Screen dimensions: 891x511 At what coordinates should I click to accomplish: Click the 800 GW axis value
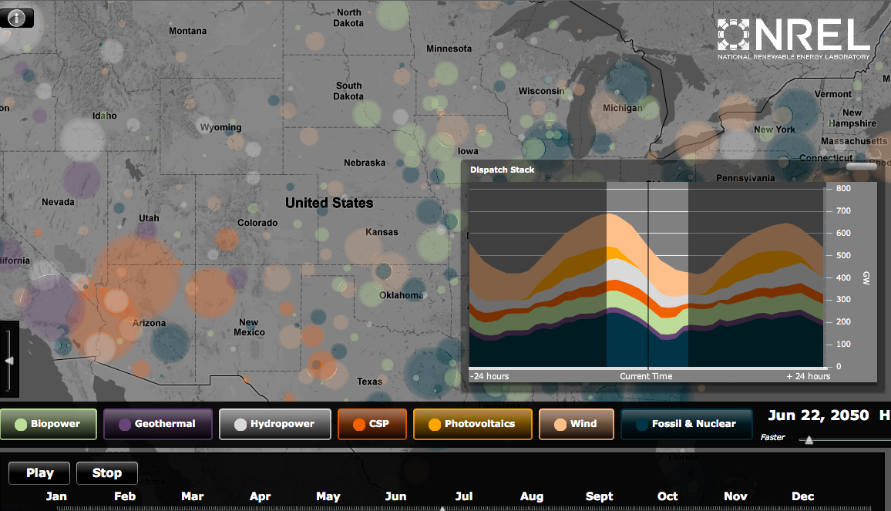[843, 188]
